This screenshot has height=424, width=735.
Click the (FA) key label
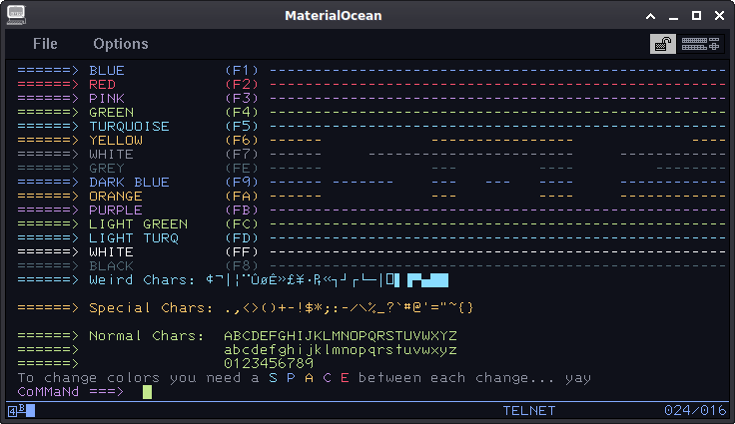coord(242,197)
